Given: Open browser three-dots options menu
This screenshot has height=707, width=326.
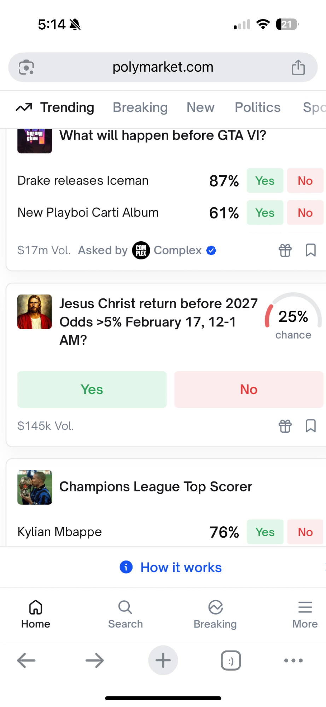Looking at the screenshot, I should pos(293,660).
